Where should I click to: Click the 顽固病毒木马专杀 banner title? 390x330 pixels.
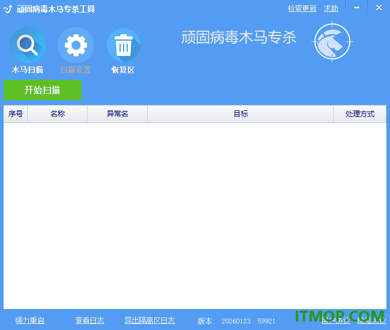[239, 38]
